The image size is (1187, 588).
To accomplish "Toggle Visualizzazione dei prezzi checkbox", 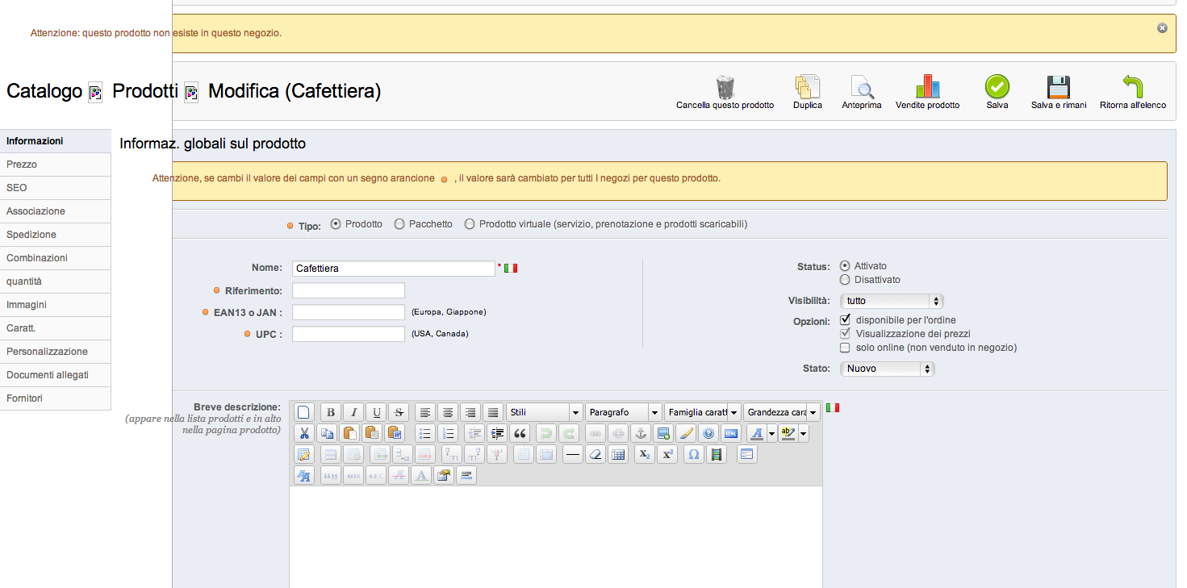I will (x=845, y=333).
